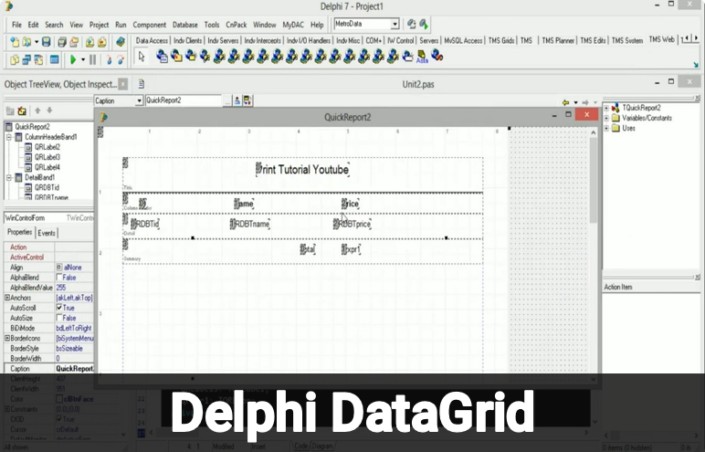This screenshot has height=452, width=705.
Task: Open the Help contents book icon
Action: (120, 42)
